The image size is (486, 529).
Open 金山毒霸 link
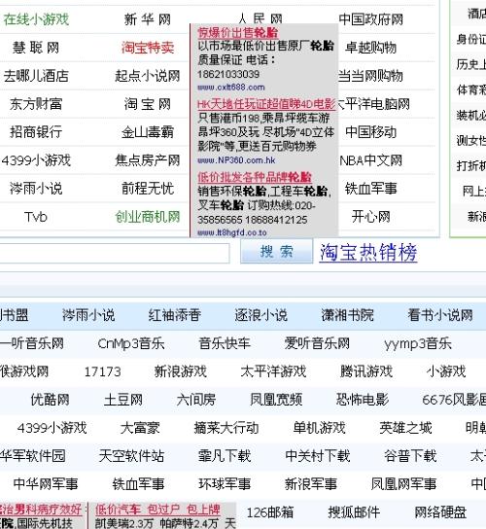click(x=148, y=132)
